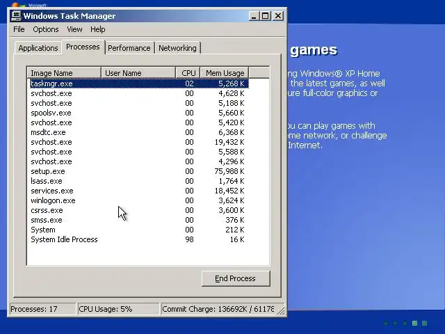This screenshot has width=445, height=334.
Task: Select the services.exe process
Action: (139, 191)
